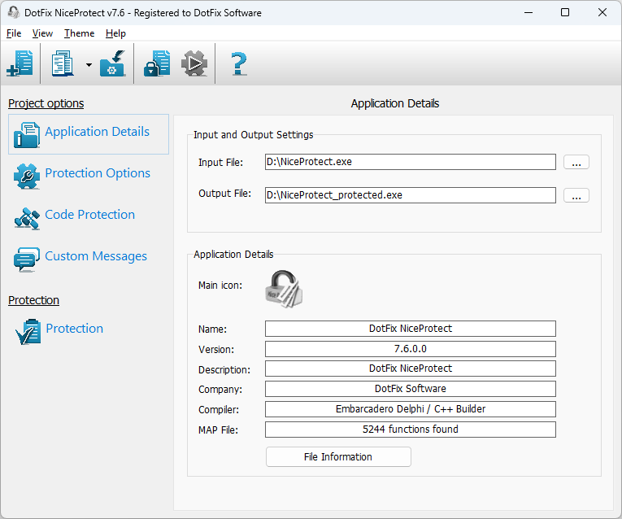
Task: Click into the Input File field
Action: [x=410, y=162]
